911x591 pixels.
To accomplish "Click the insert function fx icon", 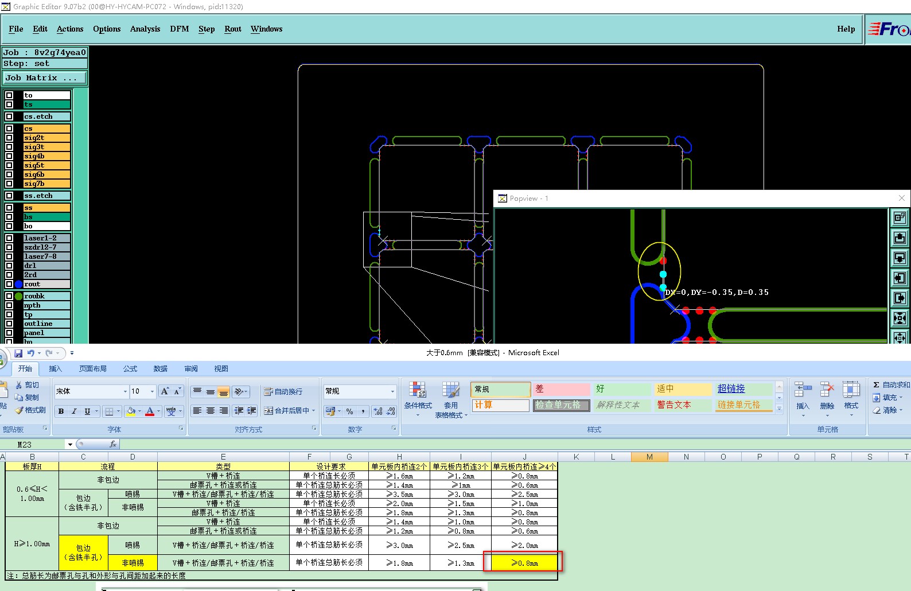I will 113,444.
